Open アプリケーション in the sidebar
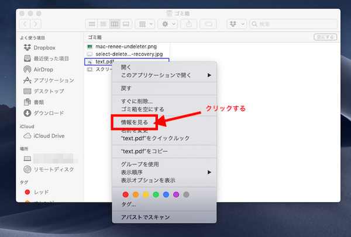Image resolution: width=351 pixels, height=237 pixels. coord(49,80)
